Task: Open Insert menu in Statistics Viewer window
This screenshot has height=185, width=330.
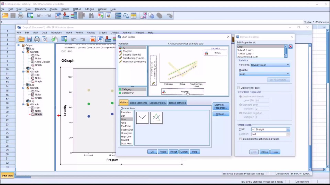Action: (69, 33)
